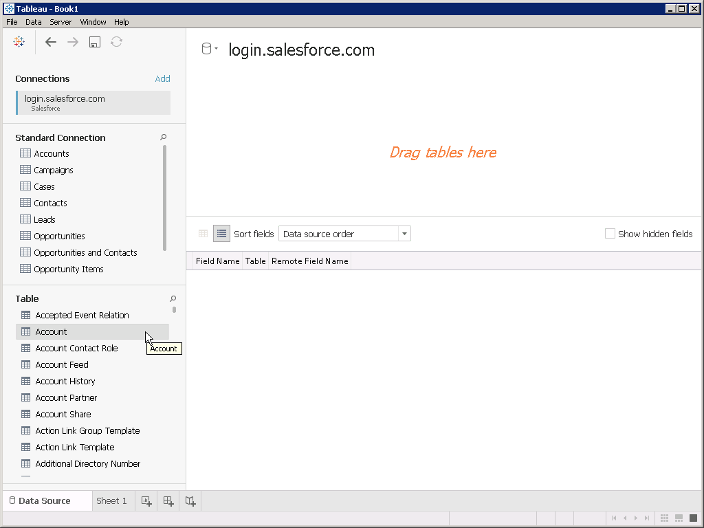The image size is (704, 528).
Task: Click the Add connection link
Action: point(162,78)
